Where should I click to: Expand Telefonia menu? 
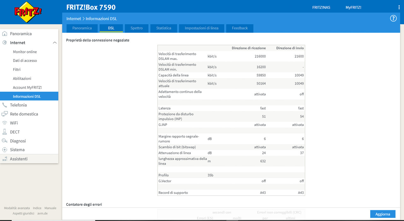click(x=18, y=105)
